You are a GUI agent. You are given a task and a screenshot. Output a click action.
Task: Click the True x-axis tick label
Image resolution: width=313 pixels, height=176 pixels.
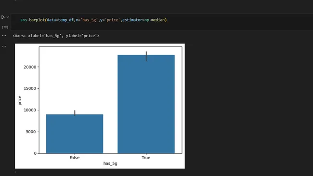coord(146,158)
